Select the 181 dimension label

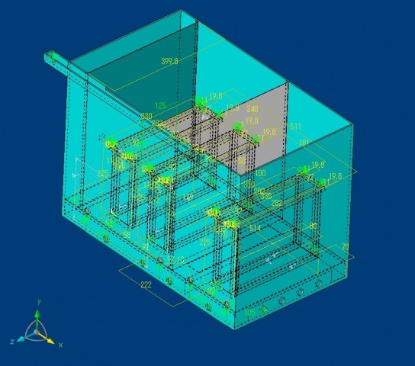coord(304,143)
